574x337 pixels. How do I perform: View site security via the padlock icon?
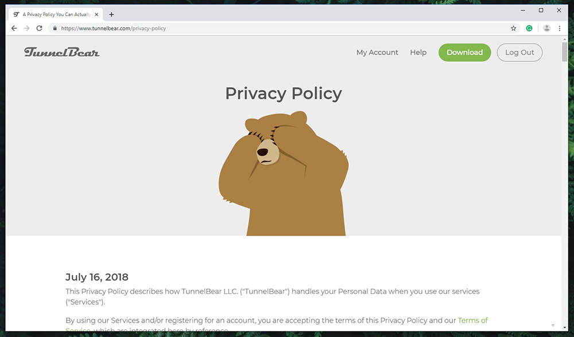click(x=55, y=28)
